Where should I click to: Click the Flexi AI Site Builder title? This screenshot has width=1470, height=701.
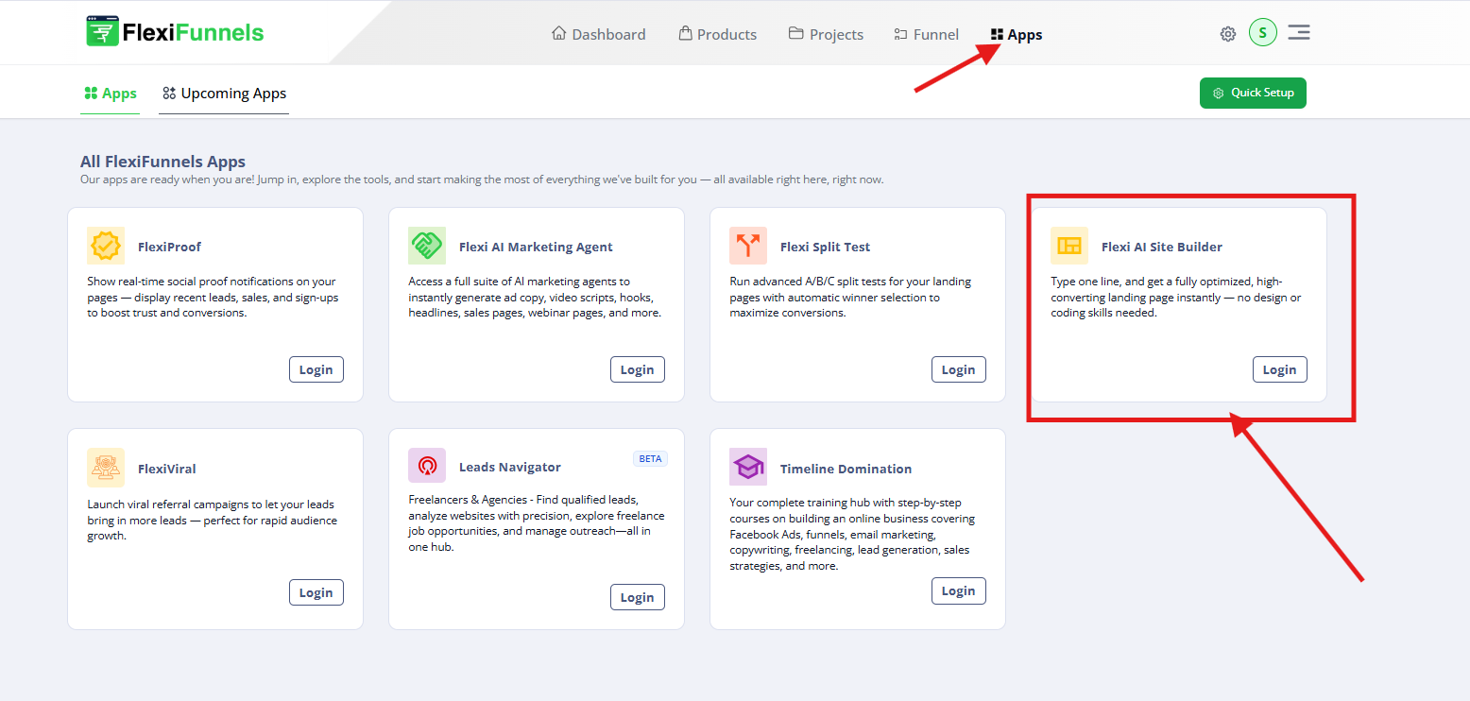pyautogui.click(x=1162, y=247)
